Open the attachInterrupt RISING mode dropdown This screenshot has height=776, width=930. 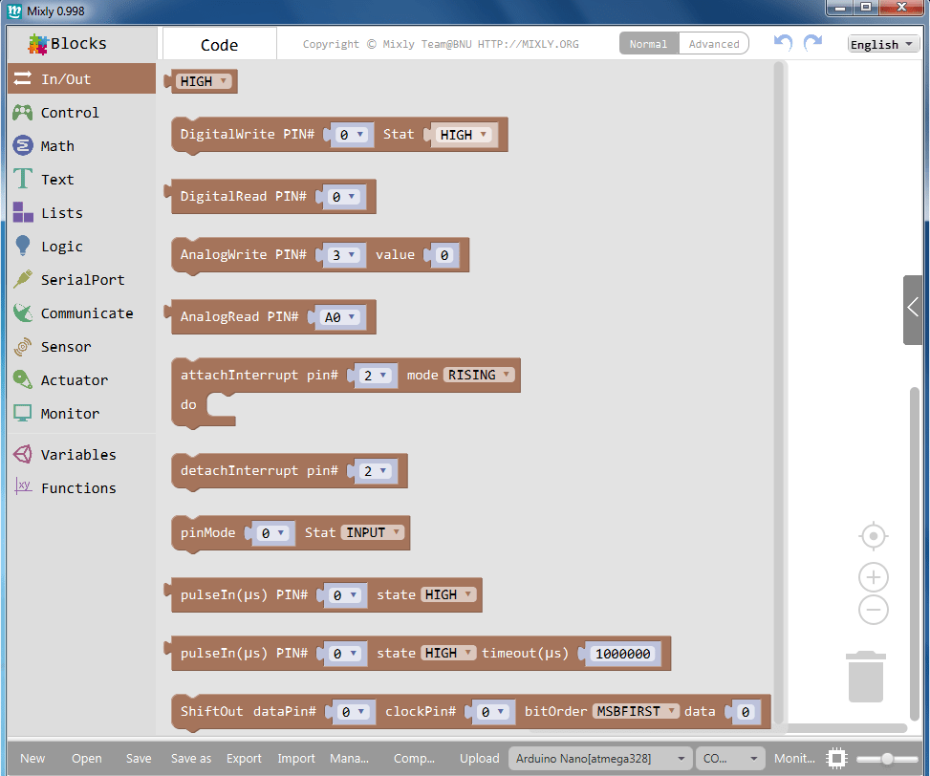click(x=479, y=375)
